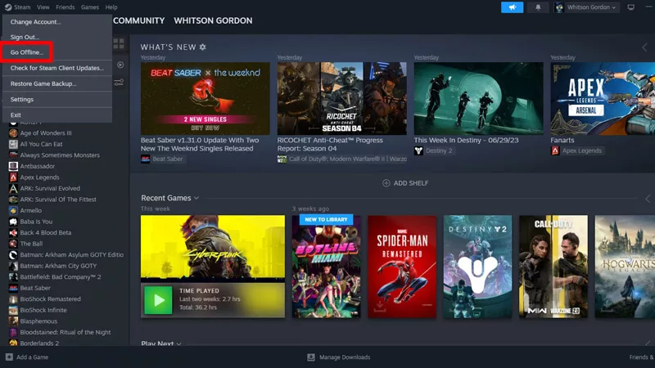Open Call of Duty Warzone 2.0 cover
Viewport: 655px width, 368px height.
tap(553, 267)
